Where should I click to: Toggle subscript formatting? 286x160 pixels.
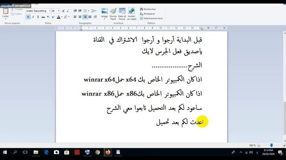tap(48, 17)
